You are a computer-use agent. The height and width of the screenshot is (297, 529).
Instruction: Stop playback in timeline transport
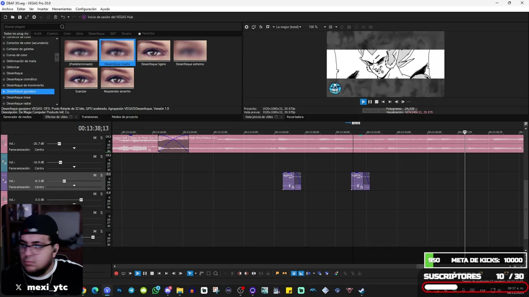coord(152,273)
